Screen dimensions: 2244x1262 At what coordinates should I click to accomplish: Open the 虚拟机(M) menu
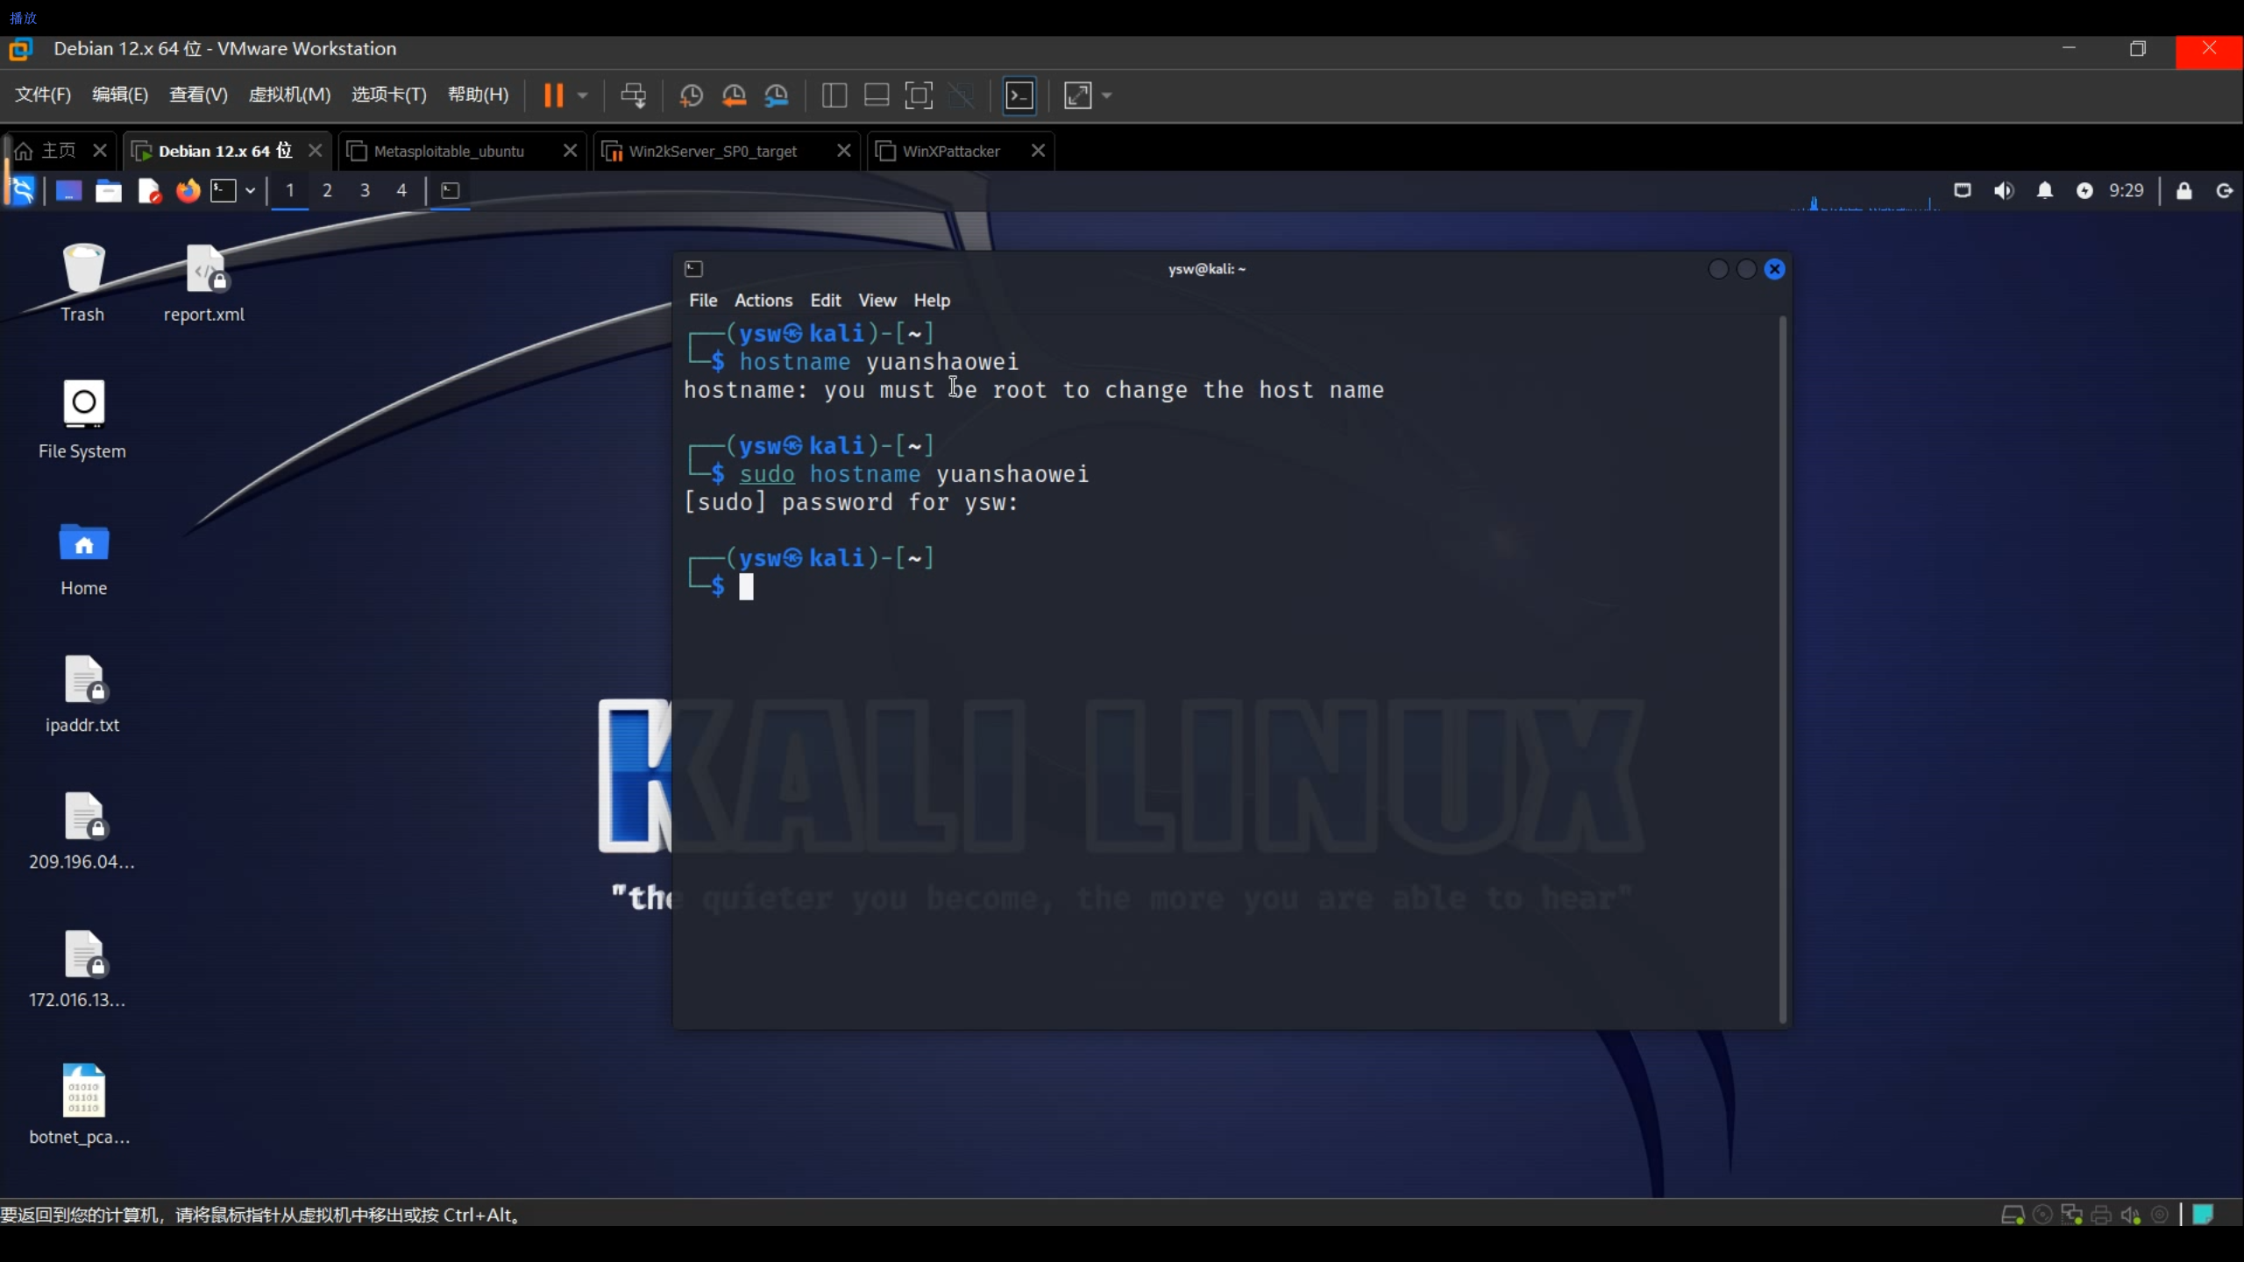click(289, 95)
